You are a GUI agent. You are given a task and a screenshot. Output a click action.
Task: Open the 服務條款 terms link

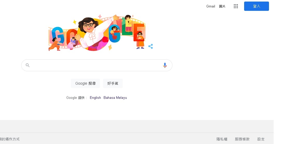pyautogui.click(x=242, y=139)
